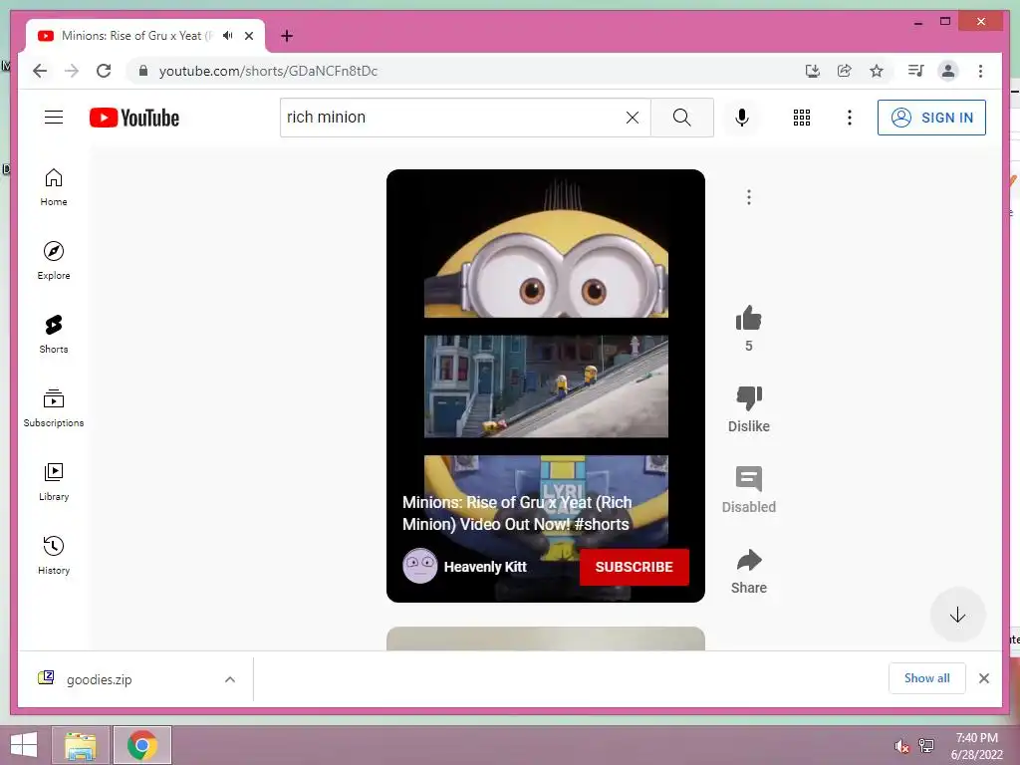Click the install app icon in address bar
The height and width of the screenshot is (765, 1020).
(813, 71)
